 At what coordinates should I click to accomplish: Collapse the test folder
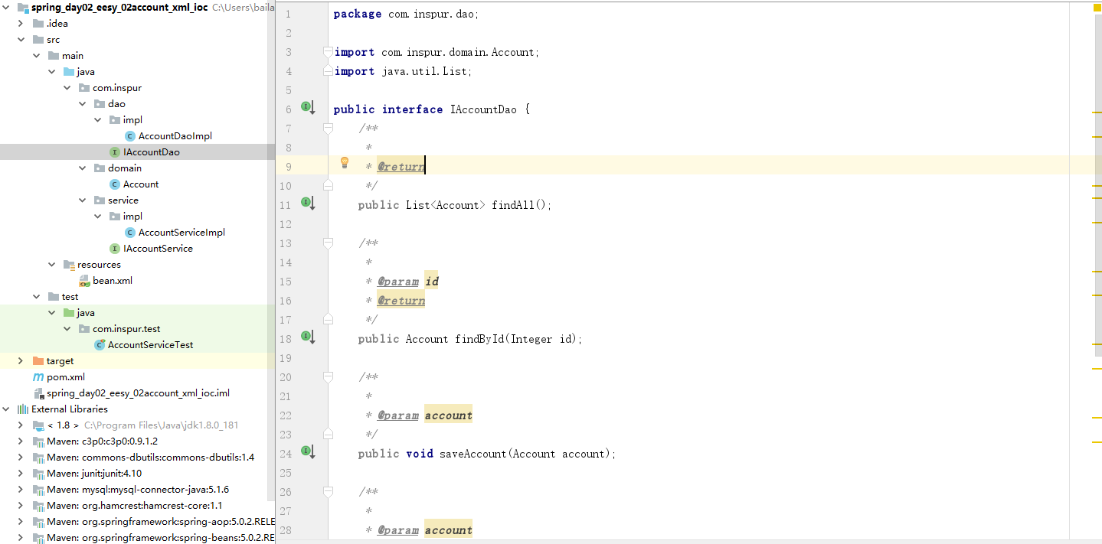click(x=37, y=297)
